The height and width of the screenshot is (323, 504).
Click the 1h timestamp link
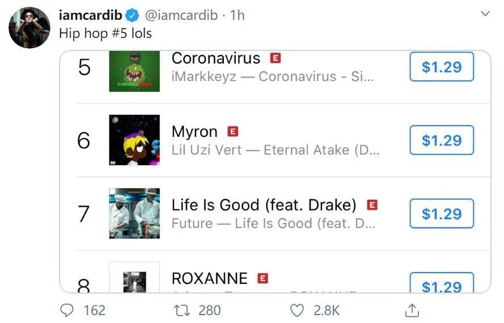coord(237,15)
